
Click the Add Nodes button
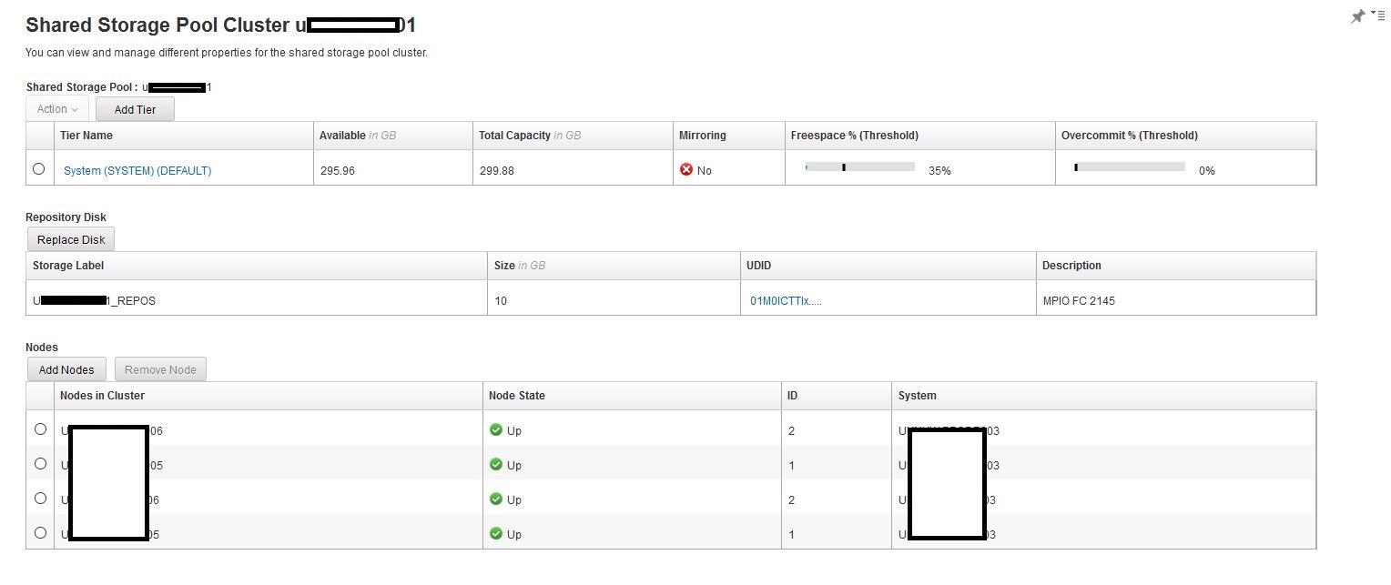pos(66,369)
